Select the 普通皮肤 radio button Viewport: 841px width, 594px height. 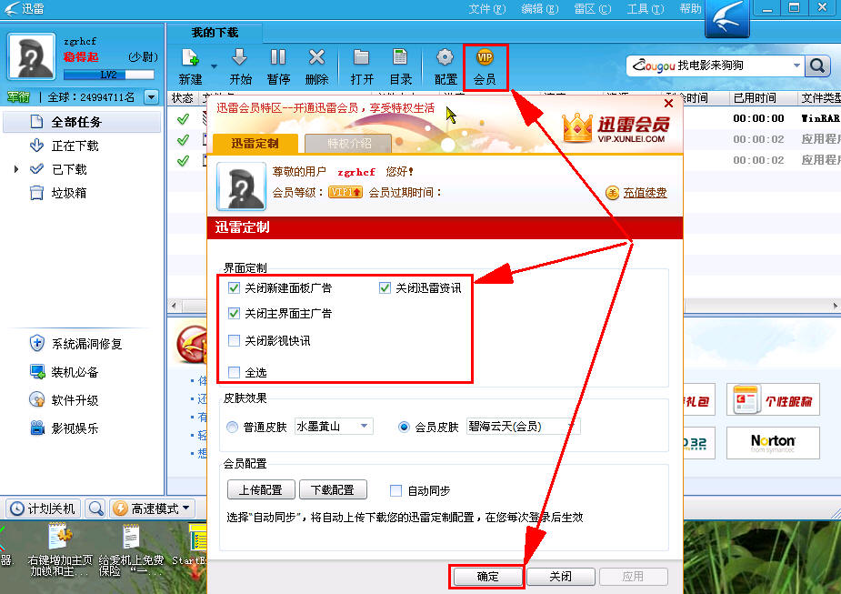point(232,428)
